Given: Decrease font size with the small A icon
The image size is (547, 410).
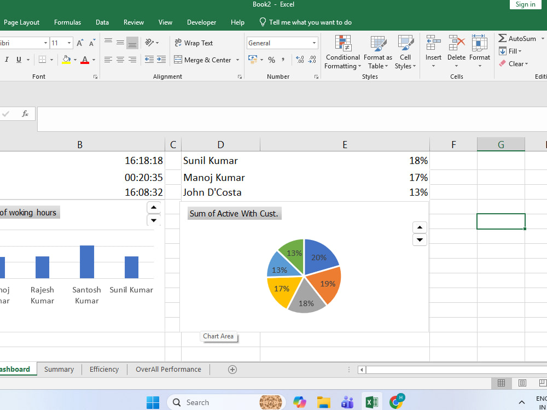Looking at the screenshot, I should point(92,43).
